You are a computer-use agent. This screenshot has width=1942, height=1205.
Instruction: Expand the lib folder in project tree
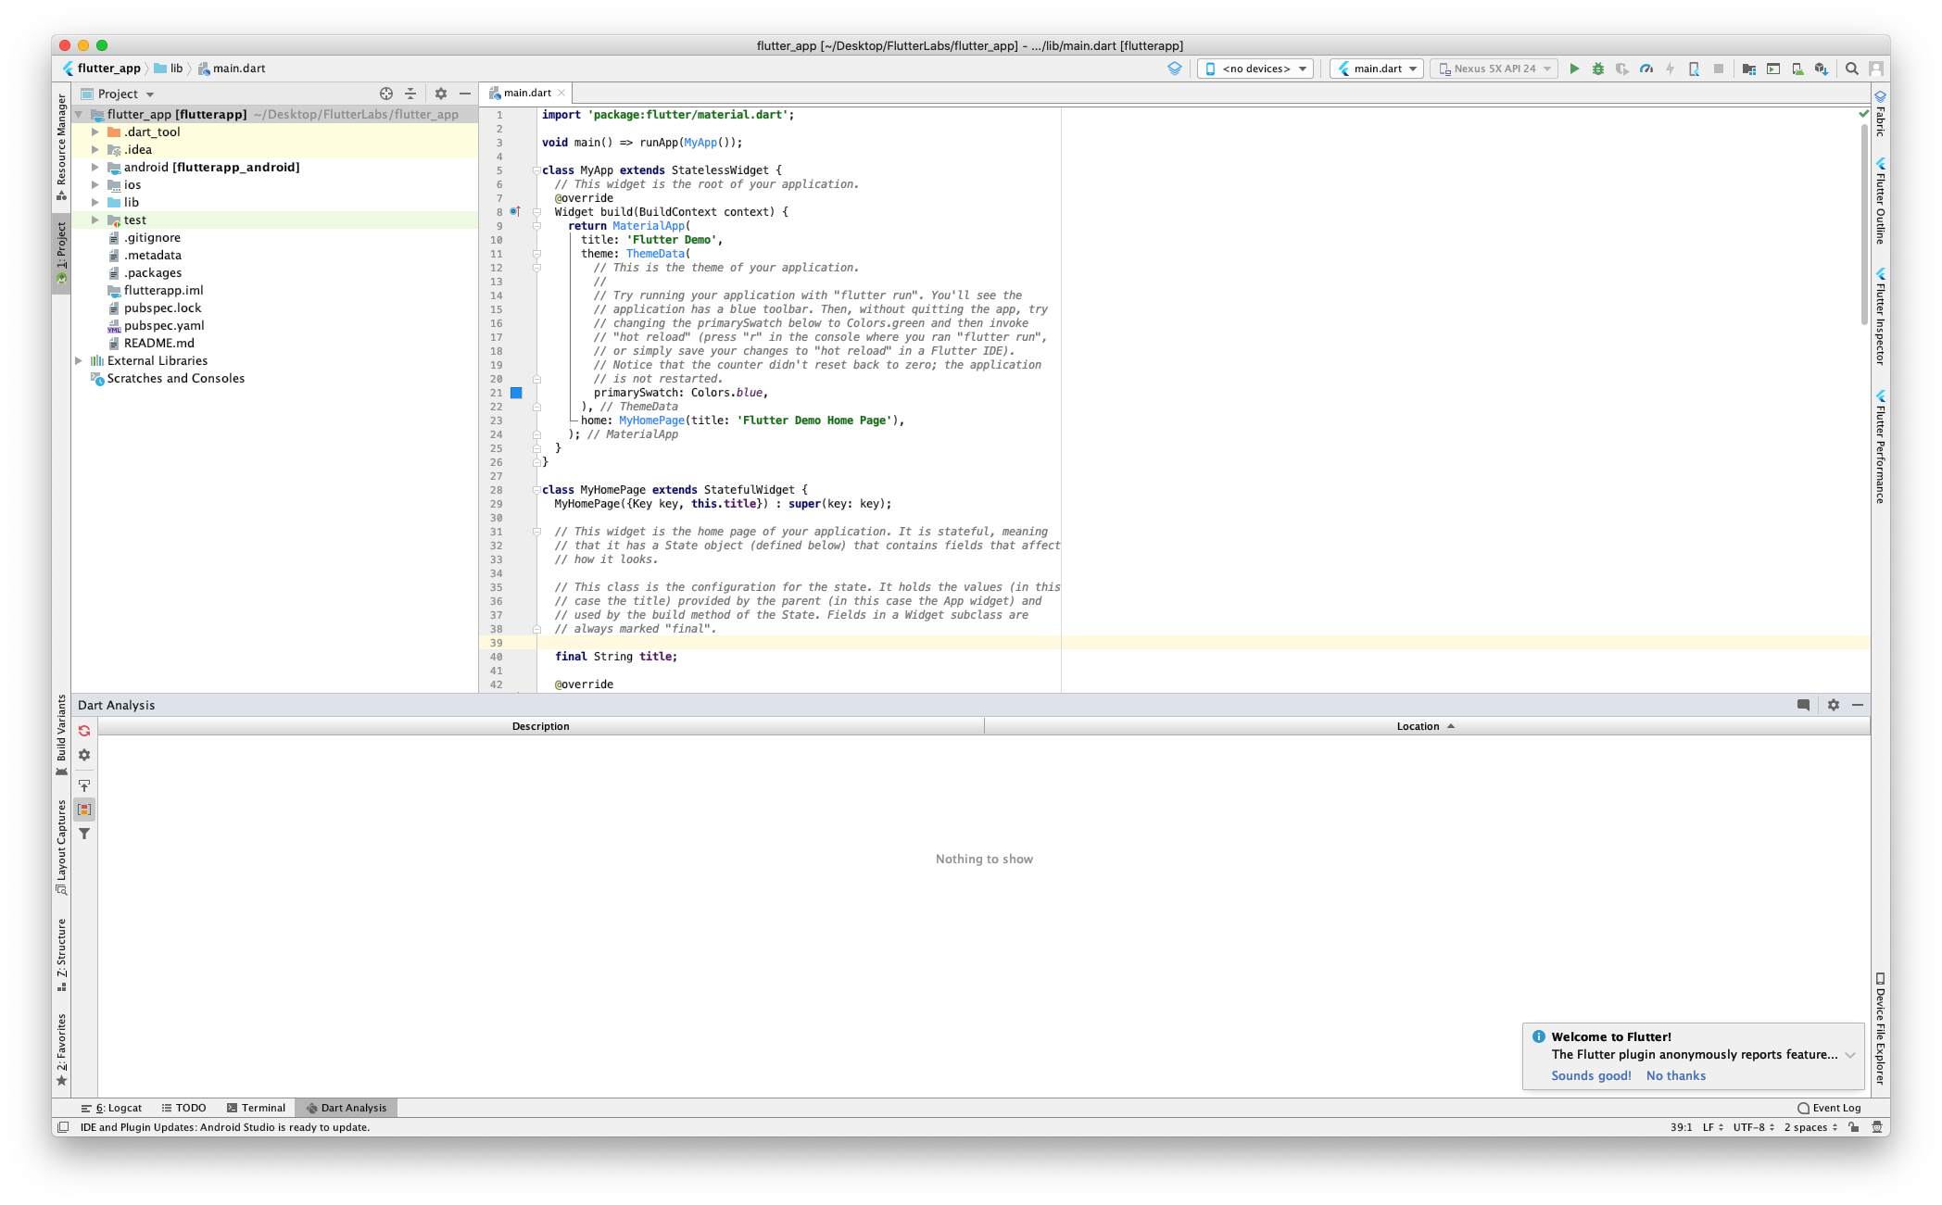[x=95, y=202]
